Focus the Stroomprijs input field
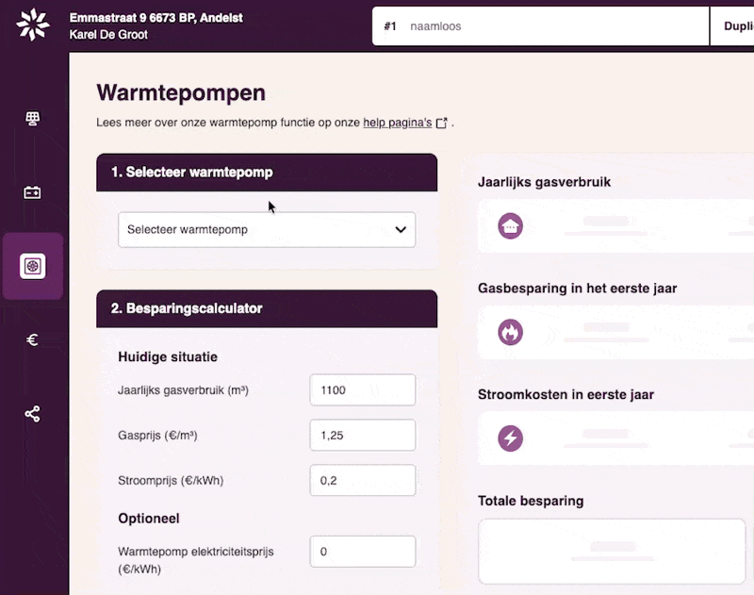754x595 pixels. [362, 480]
